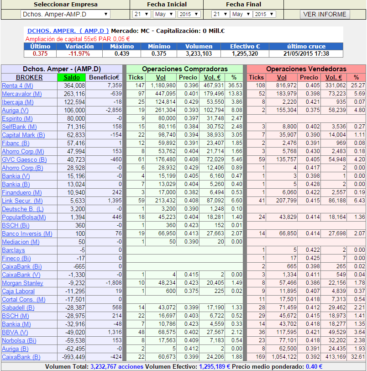
Task: Open the Ahorro Corp.(B) broker link
Action: [x=22, y=168]
